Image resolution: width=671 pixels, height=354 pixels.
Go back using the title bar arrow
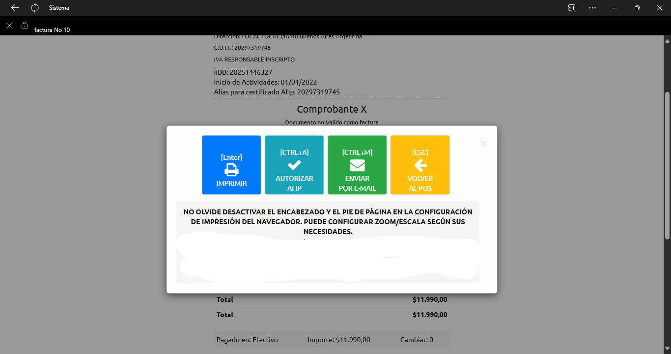(15, 8)
